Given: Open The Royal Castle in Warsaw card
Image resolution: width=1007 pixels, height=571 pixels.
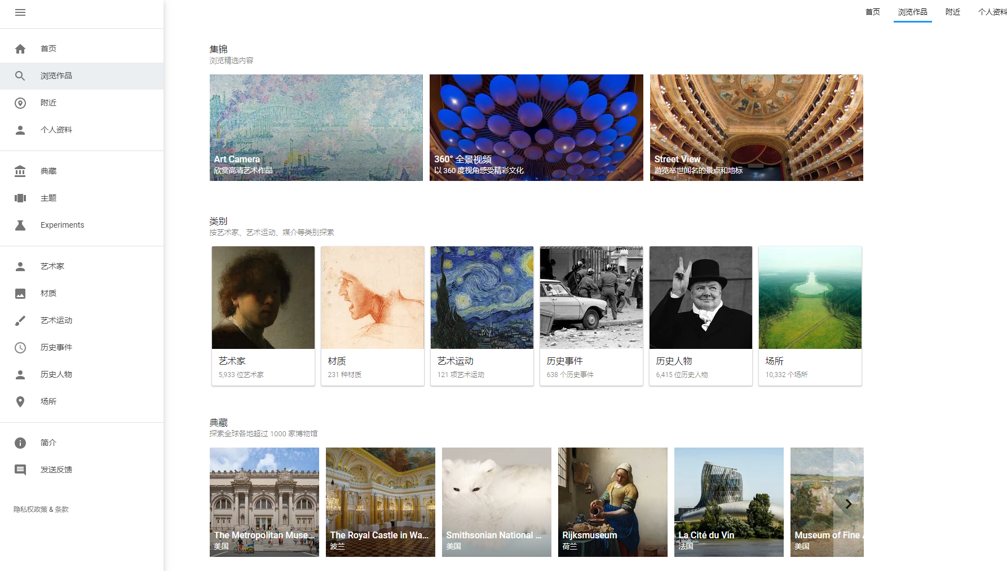Looking at the screenshot, I should (x=381, y=502).
